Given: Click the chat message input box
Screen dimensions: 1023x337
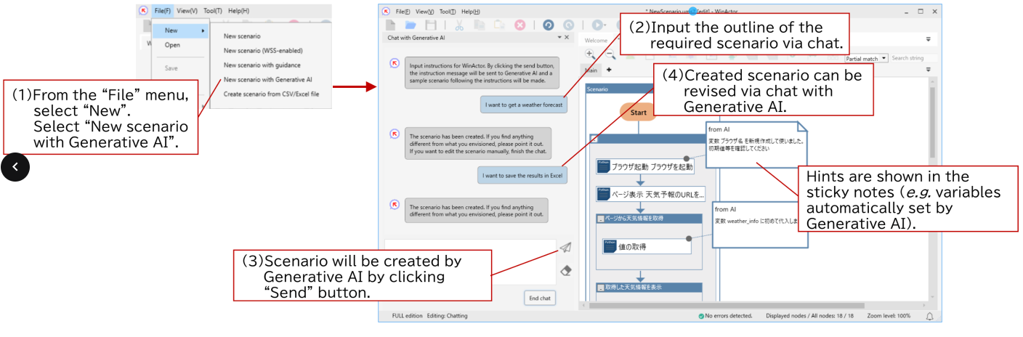Looking at the screenshot, I should pos(470,262).
